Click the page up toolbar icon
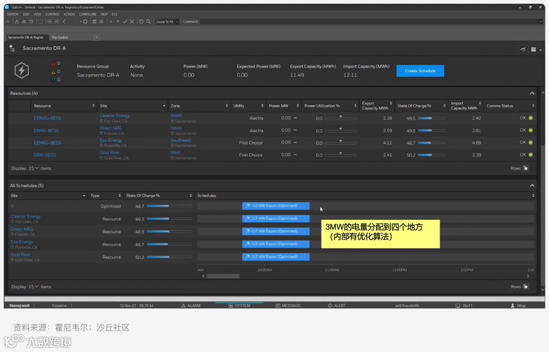The width and height of the screenshot is (549, 352). pyautogui.click(x=57, y=22)
